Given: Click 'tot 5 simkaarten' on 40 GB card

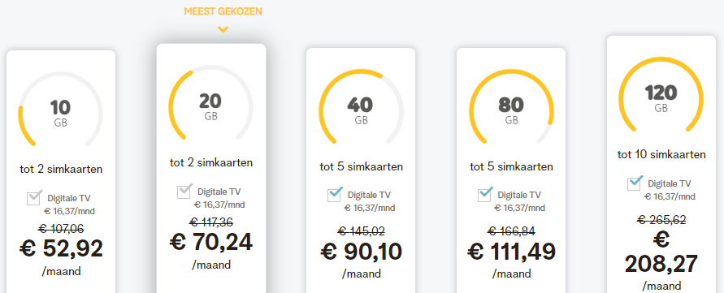Looking at the screenshot, I should coord(361,166).
